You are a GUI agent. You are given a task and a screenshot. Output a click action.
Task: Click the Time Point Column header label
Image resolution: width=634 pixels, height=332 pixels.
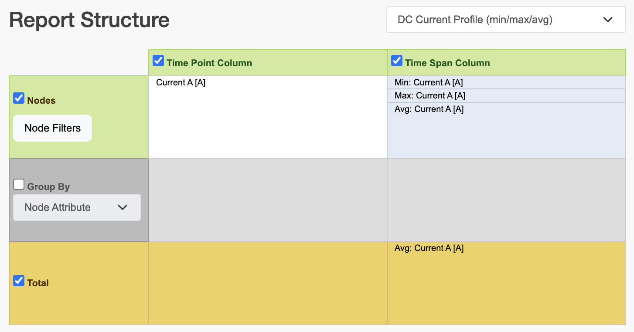(x=209, y=63)
